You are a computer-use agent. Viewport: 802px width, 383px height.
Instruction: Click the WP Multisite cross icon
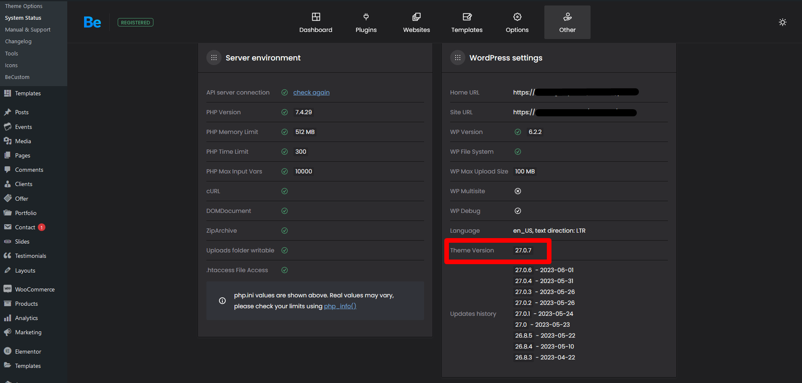(x=518, y=191)
